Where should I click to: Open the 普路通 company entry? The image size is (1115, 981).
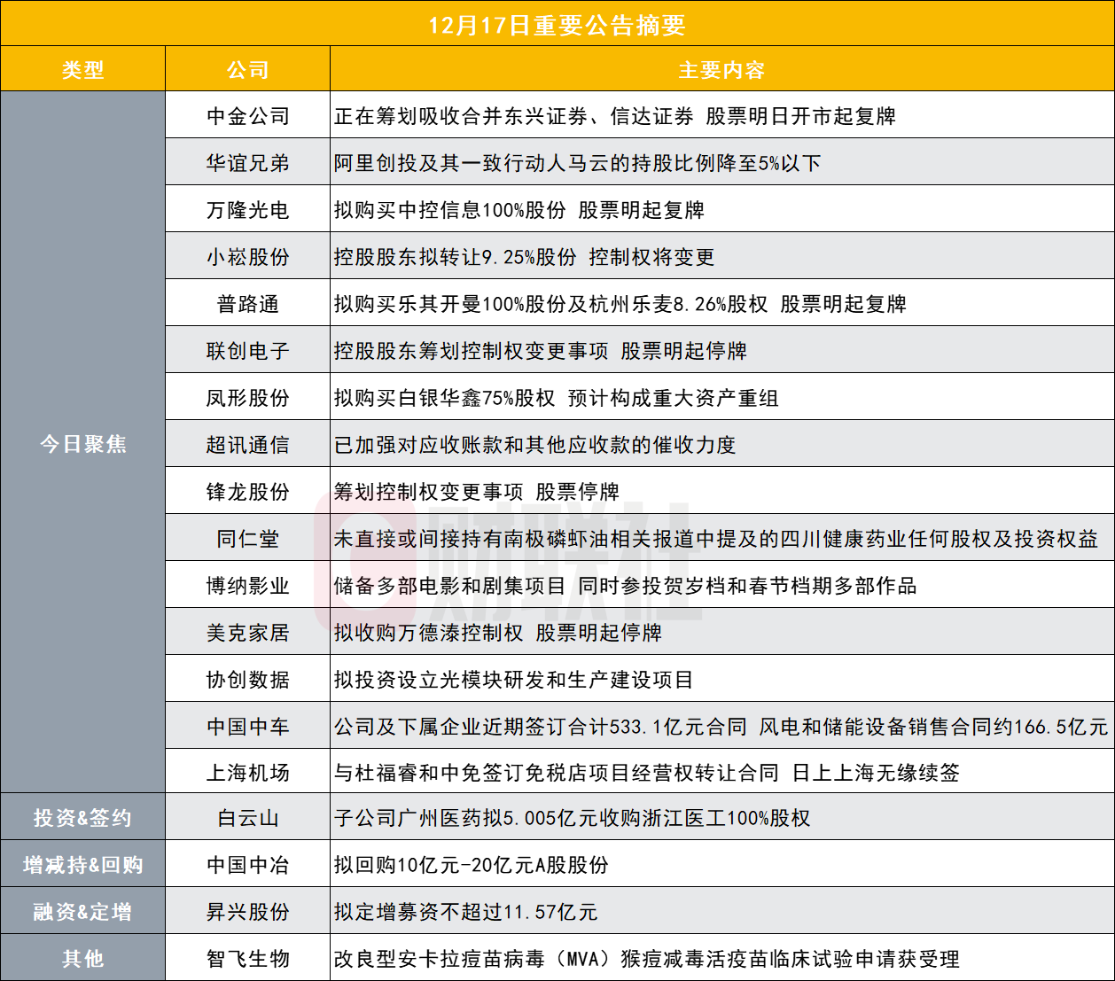point(247,304)
